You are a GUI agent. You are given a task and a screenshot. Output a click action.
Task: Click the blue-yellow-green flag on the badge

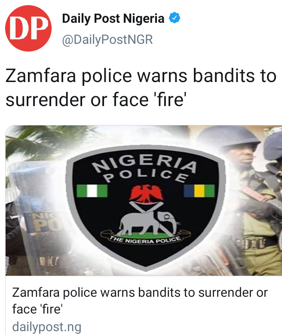coord(199,191)
